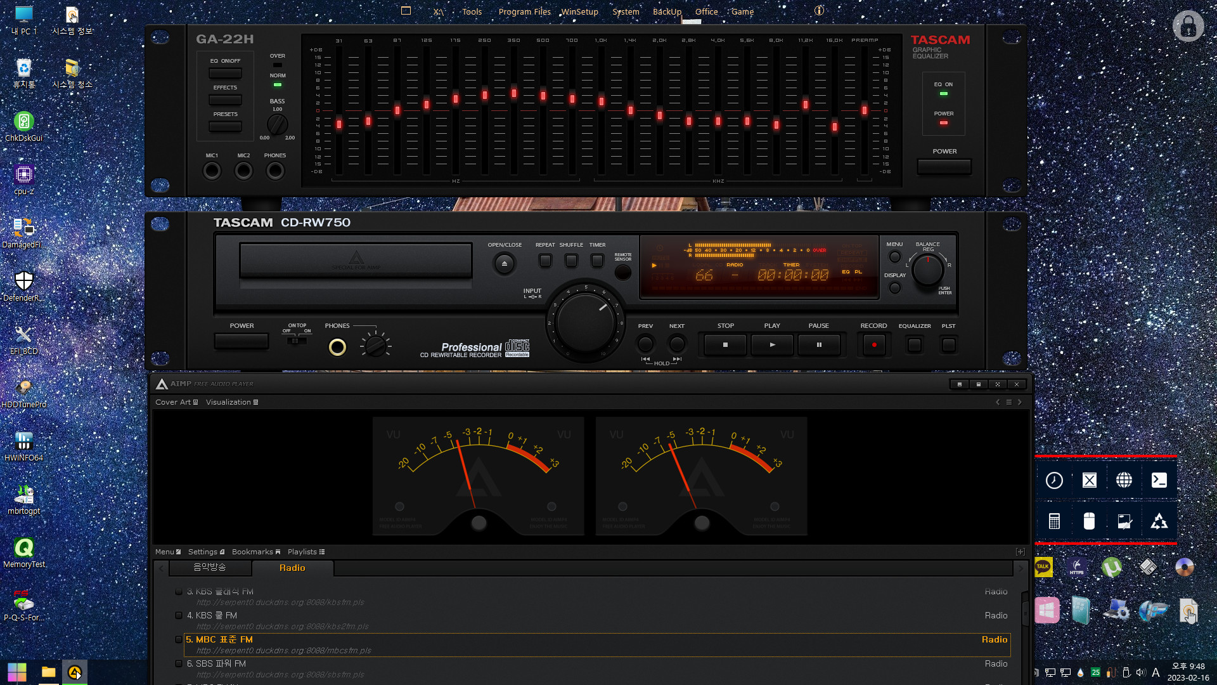Click the BASS knob on the equalizer
This screenshot has width=1217, height=685.
pyautogui.click(x=277, y=124)
